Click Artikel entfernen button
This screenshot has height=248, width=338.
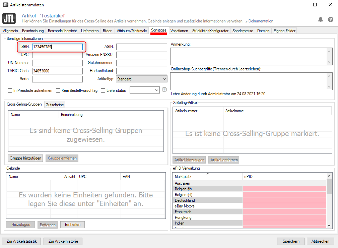[224, 160]
